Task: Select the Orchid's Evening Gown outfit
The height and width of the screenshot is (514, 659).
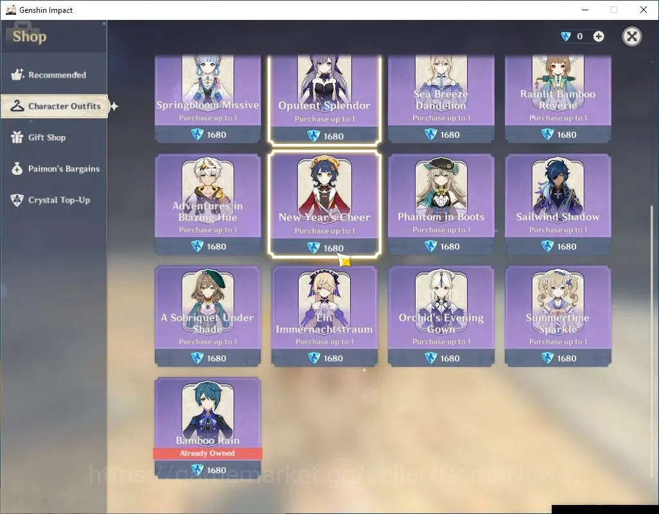Action: pyautogui.click(x=441, y=316)
